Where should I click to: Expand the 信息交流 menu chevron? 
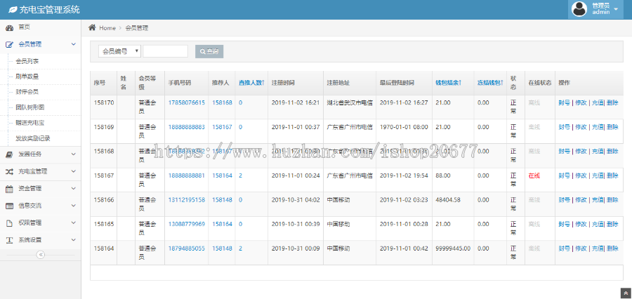(73, 206)
